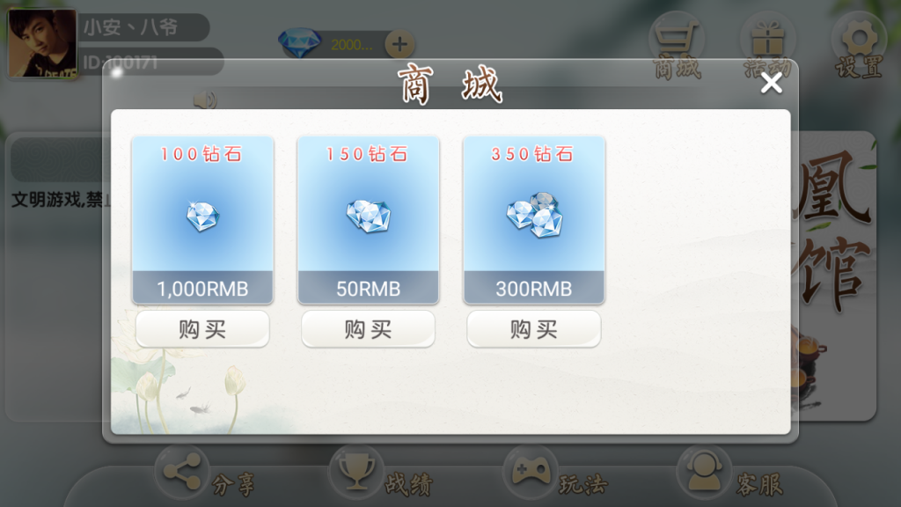The image size is (901, 507).
Task: Click the 小安丶八爷 player name
Action: click(131, 27)
